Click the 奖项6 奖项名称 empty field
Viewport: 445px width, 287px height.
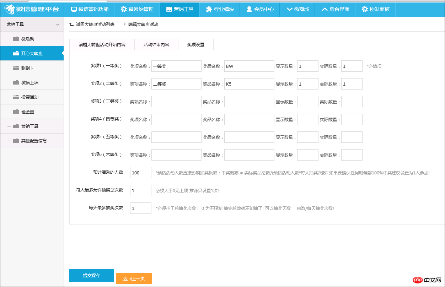[176, 155]
